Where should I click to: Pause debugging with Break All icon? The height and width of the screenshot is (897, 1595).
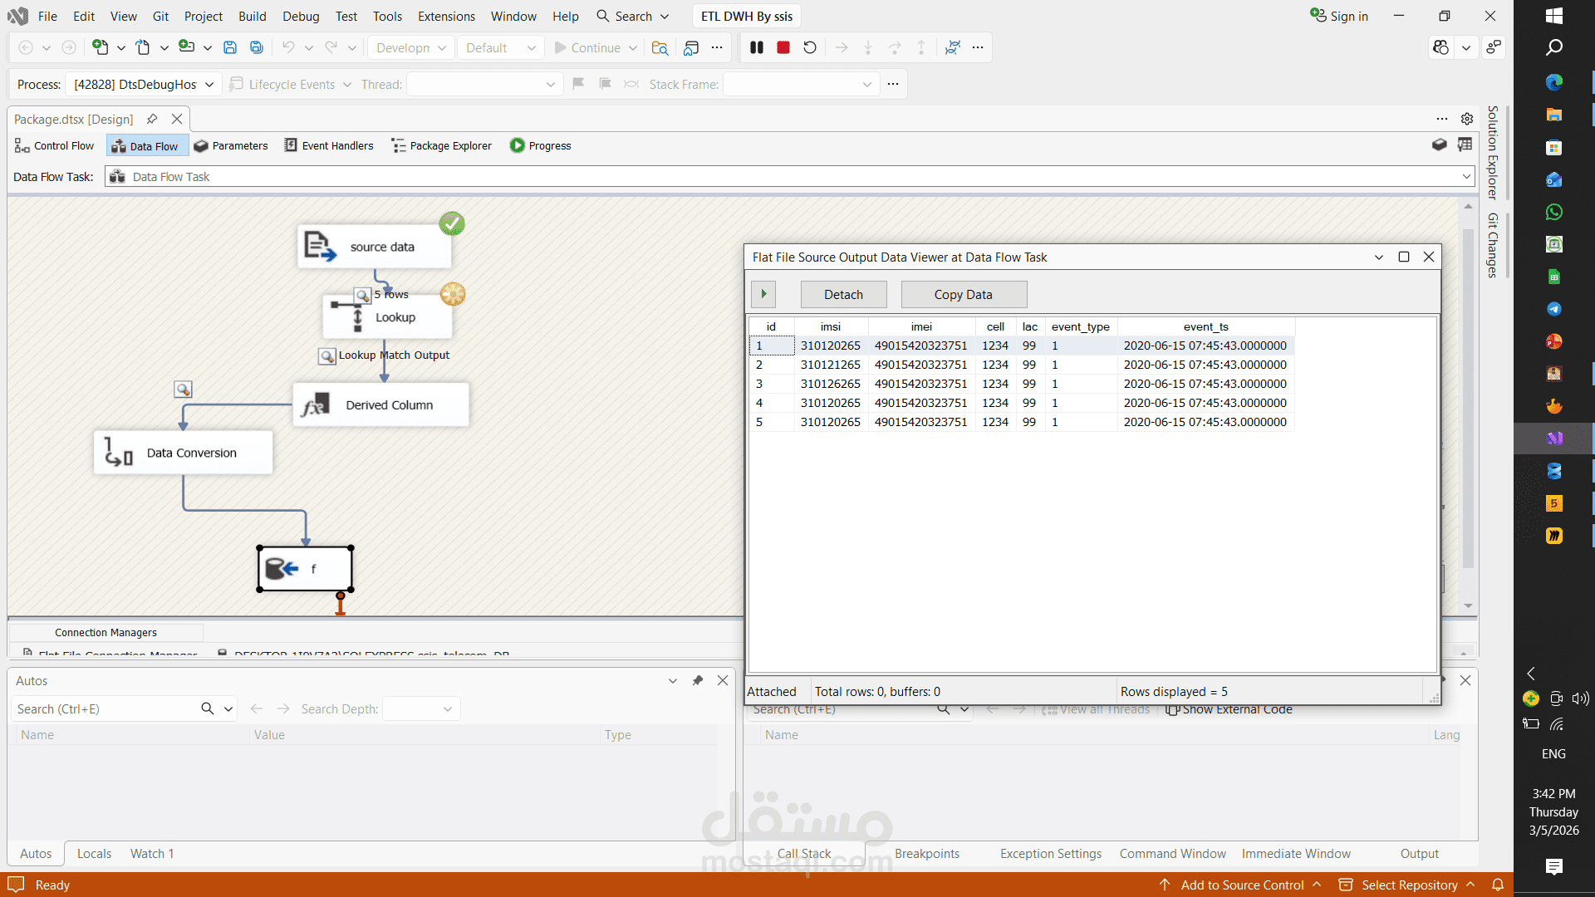pos(756,47)
